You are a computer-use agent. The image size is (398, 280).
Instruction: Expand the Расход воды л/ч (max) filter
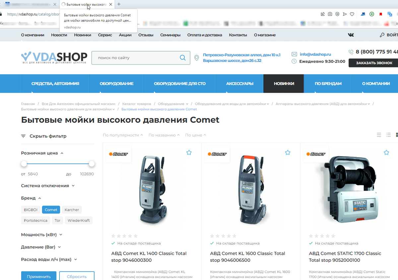[x=49, y=259]
